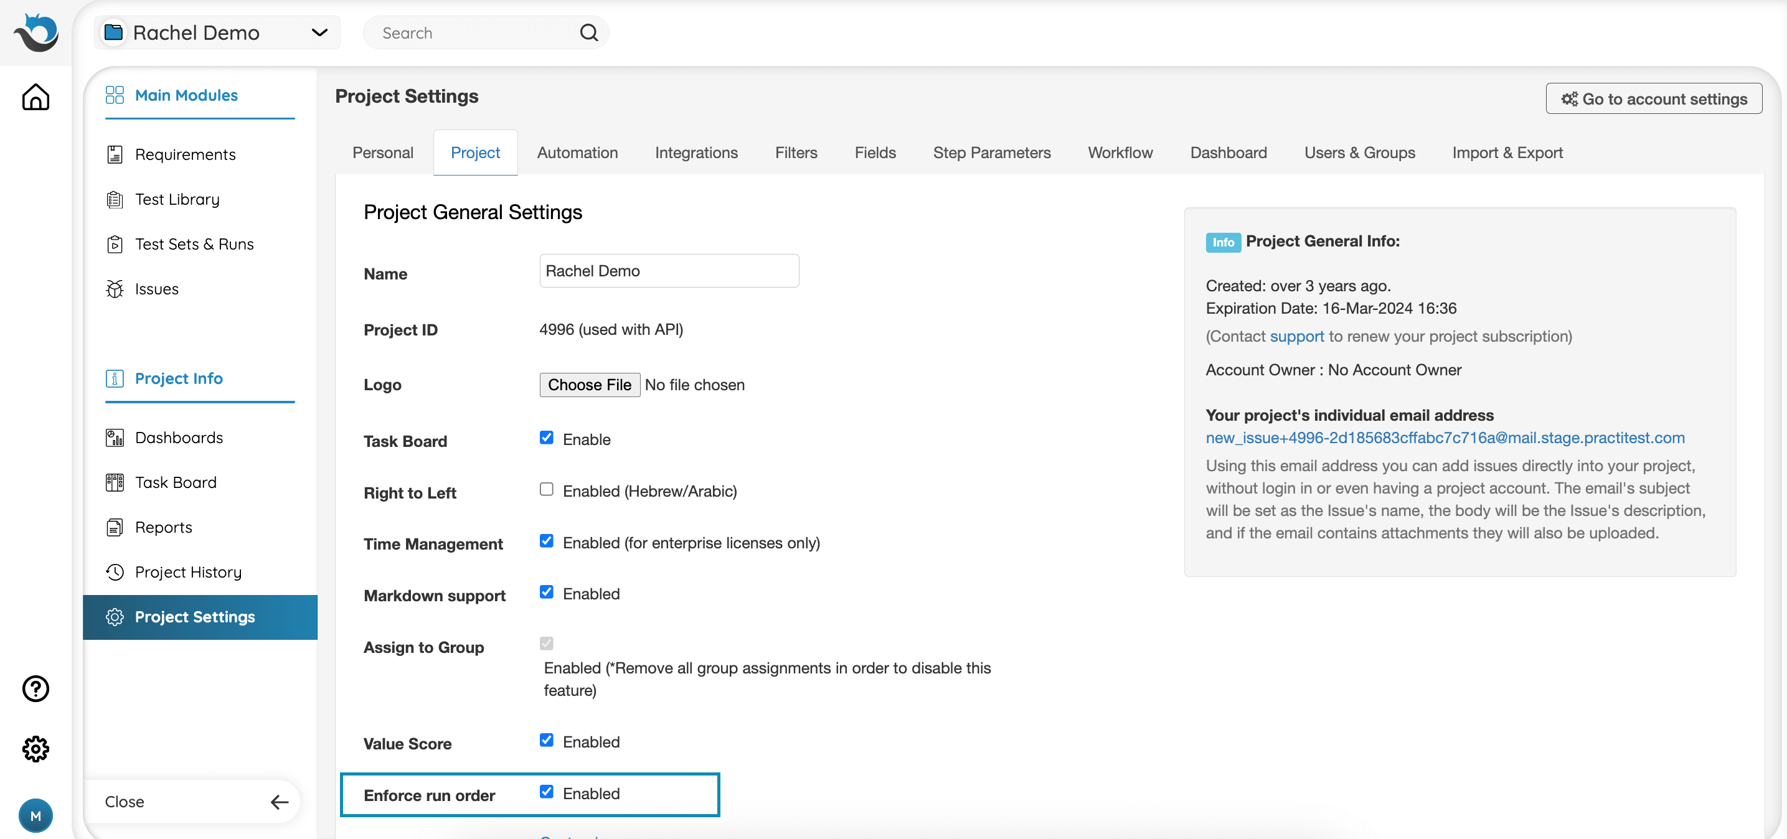Click the user avatar M icon
Screen dimensions: 1787x839
(x=35, y=815)
